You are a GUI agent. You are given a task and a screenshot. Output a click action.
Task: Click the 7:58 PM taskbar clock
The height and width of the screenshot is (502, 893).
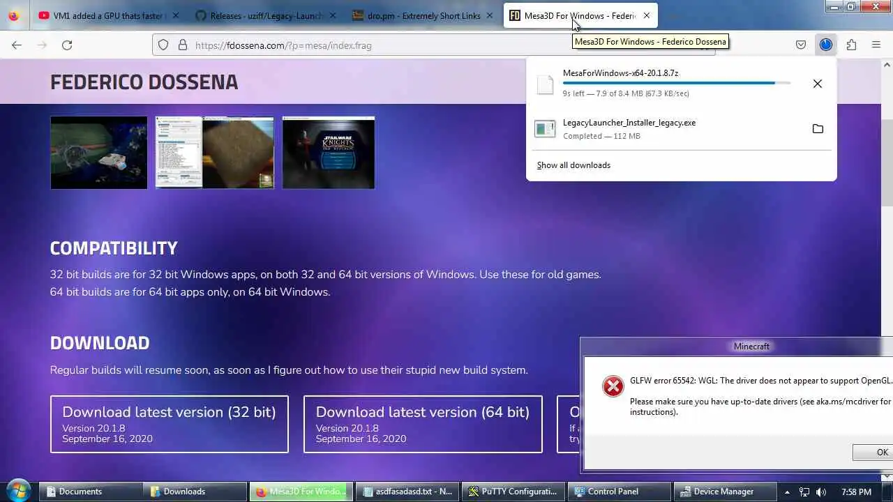tap(856, 492)
